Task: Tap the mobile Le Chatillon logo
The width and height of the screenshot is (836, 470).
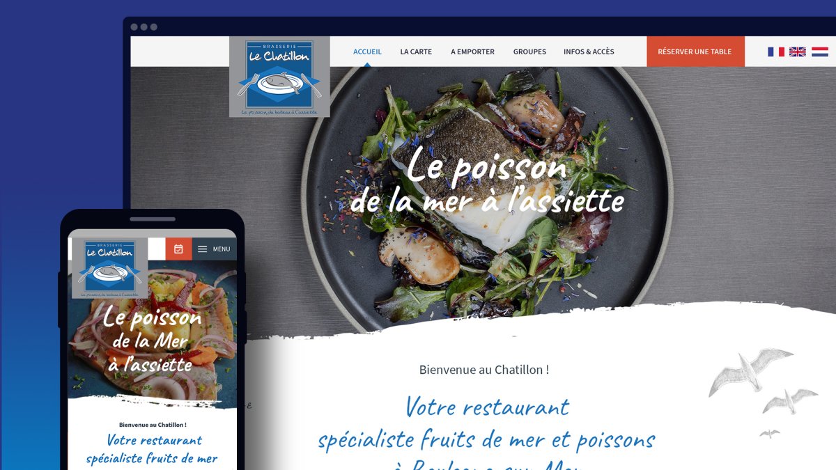Action: point(109,269)
